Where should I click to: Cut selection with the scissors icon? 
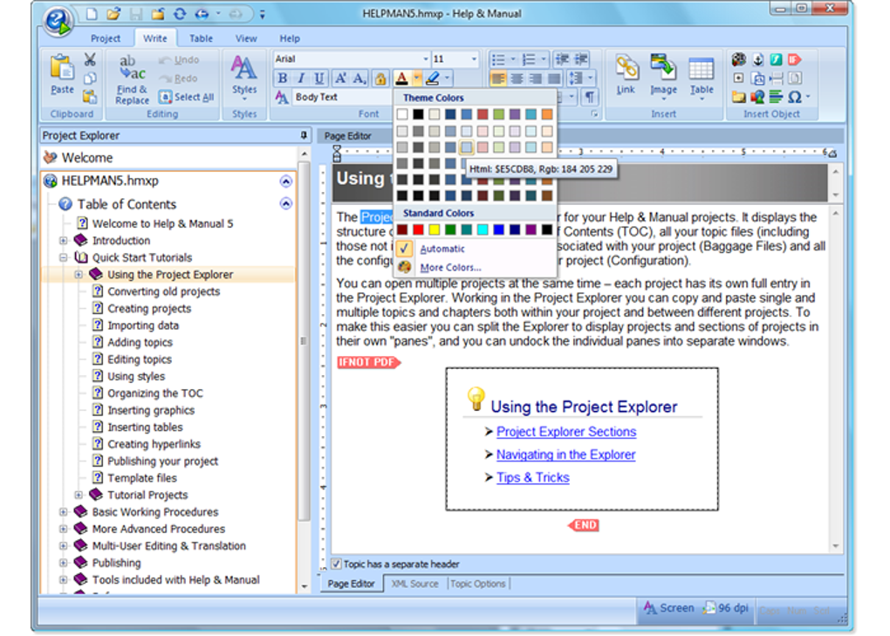coord(90,59)
